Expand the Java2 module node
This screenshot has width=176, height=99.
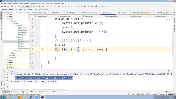pyautogui.click(x=5, y=60)
